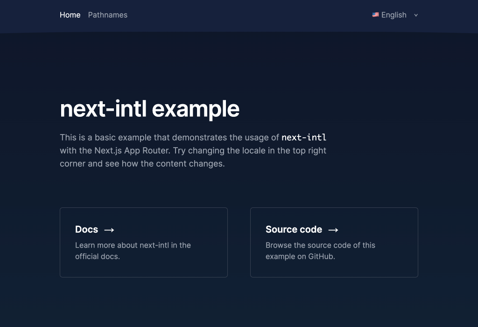Click the arrow beside Docs

pos(109,230)
